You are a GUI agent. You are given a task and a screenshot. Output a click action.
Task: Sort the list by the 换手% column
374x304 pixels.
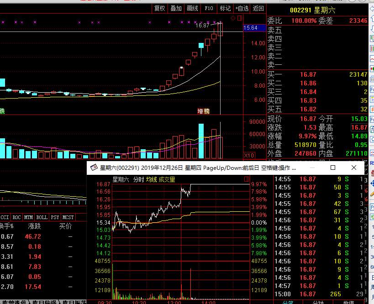(7, 226)
